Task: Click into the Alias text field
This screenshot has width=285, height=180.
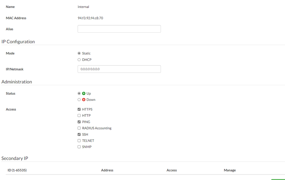Action: [x=119, y=29]
